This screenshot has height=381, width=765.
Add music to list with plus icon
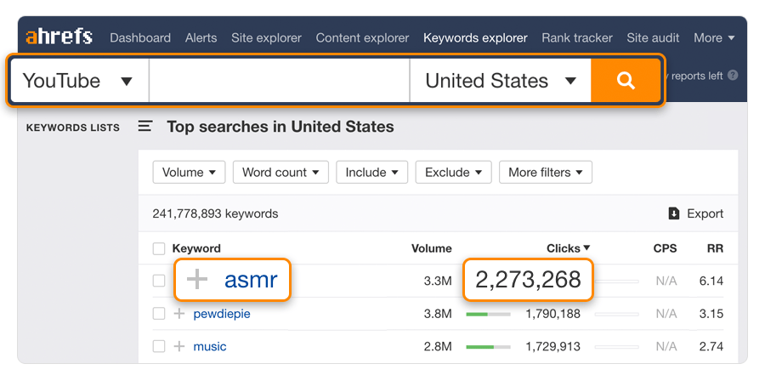(179, 346)
